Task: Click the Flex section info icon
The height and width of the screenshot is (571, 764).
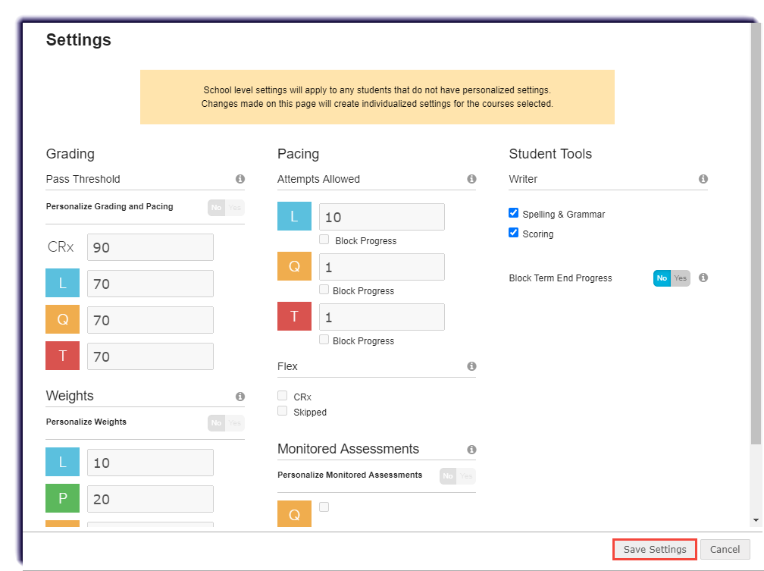Action: (x=471, y=366)
